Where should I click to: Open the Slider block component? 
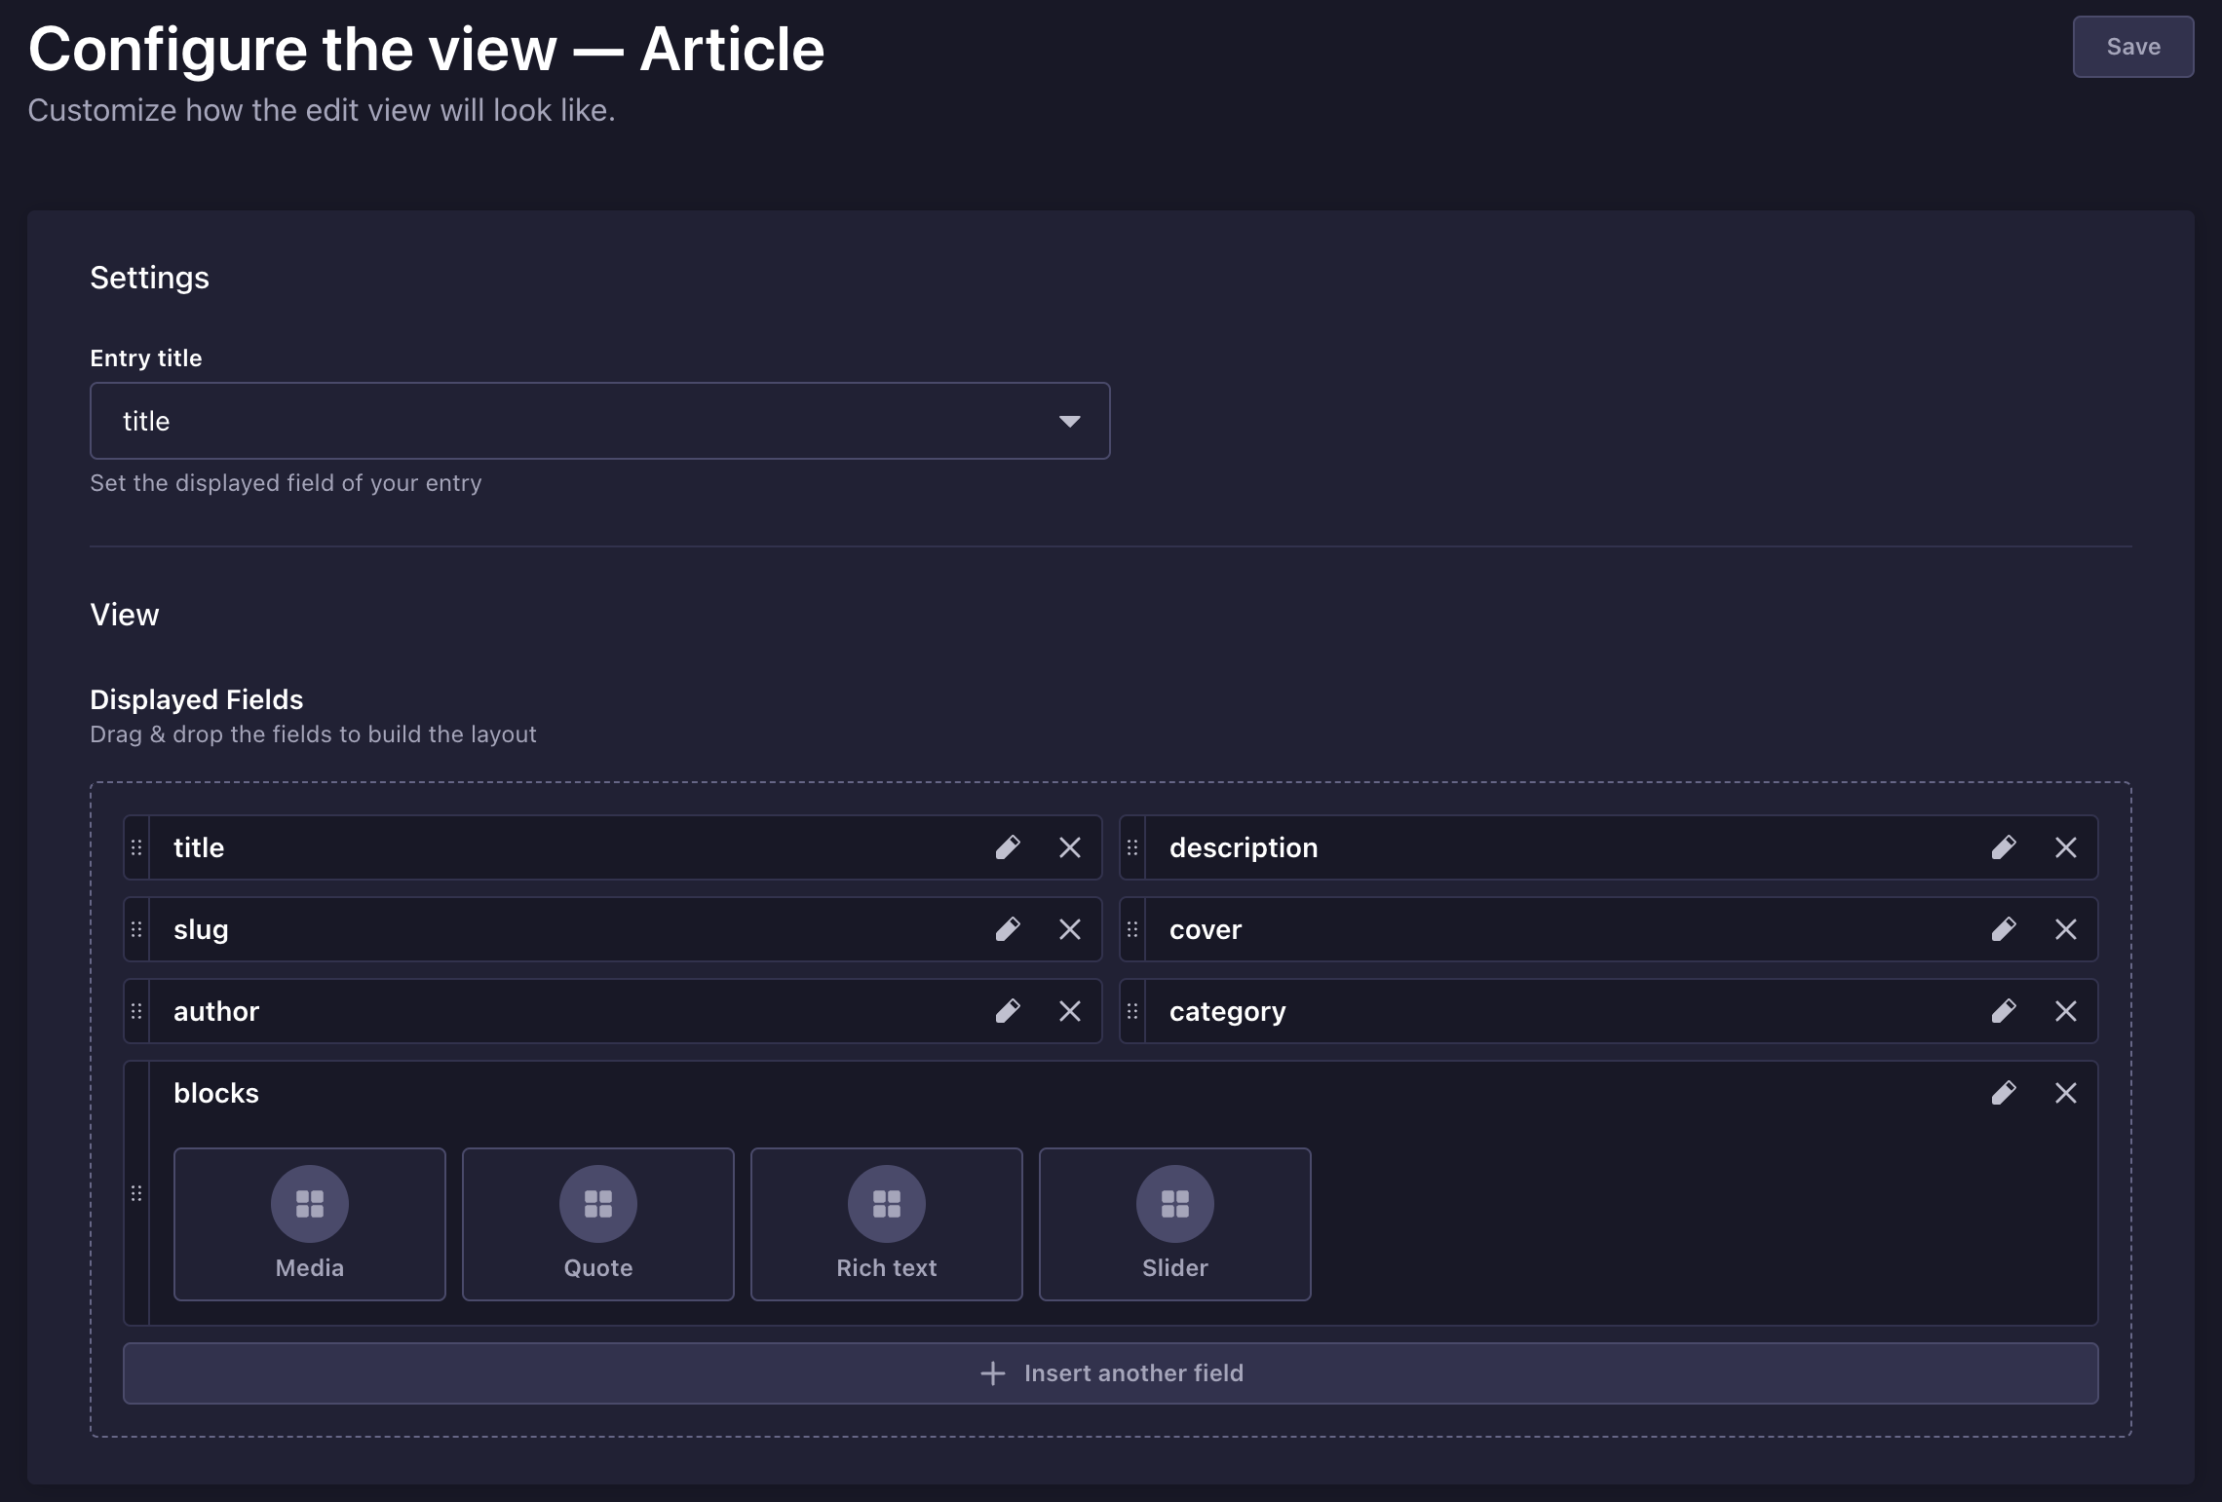click(1174, 1224)
